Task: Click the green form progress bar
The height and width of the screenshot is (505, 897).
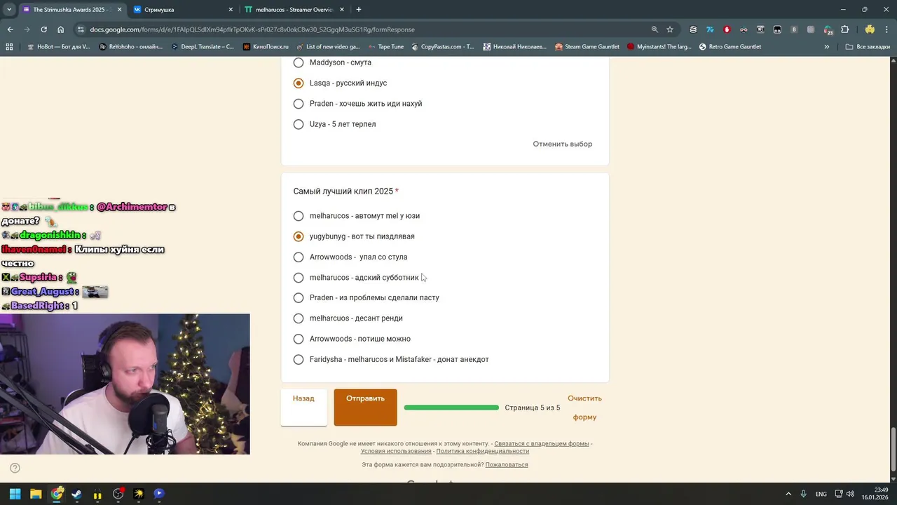Action: 451,408
